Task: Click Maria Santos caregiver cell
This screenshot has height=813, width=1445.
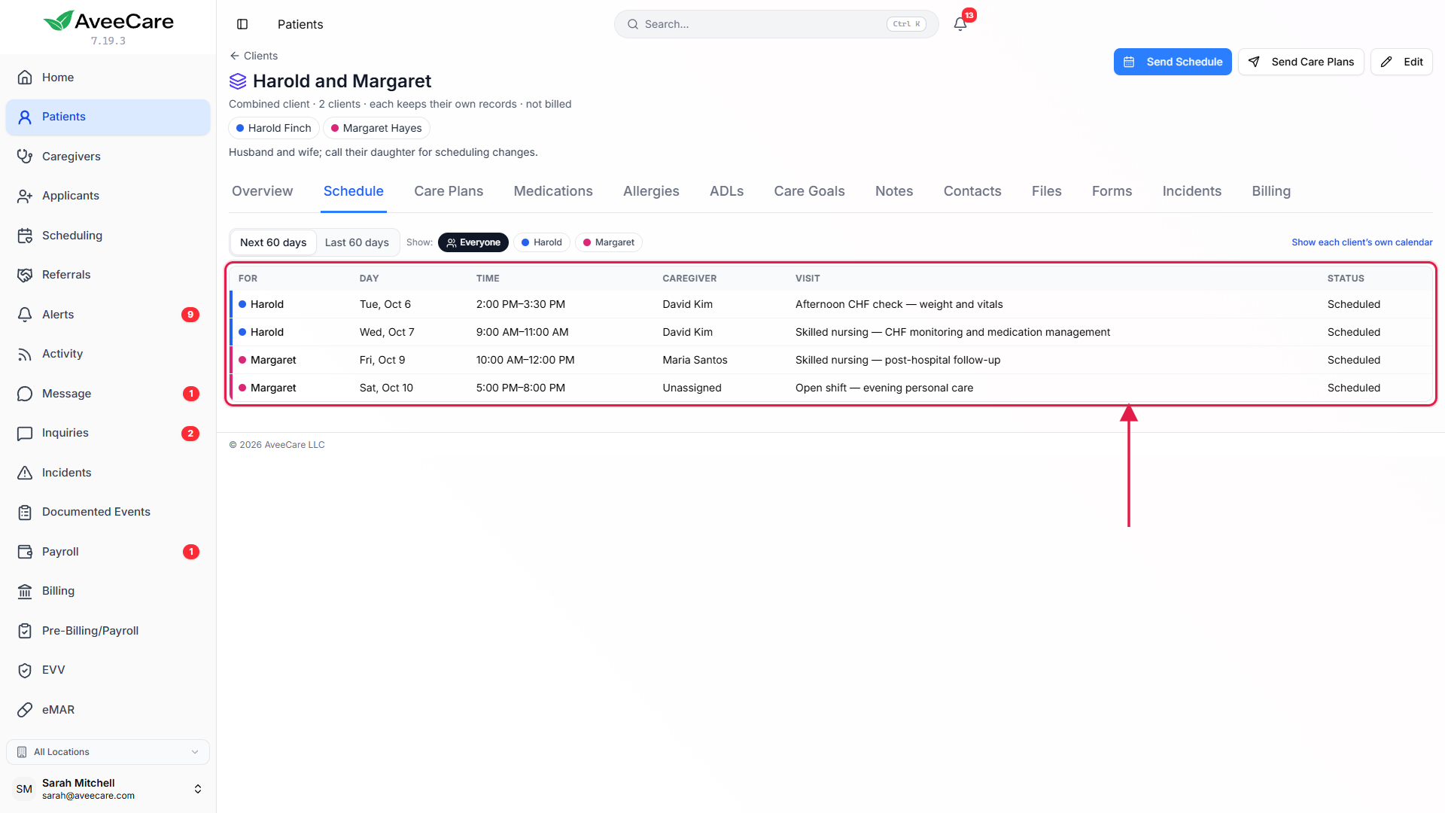Action: tap(695, 360)
